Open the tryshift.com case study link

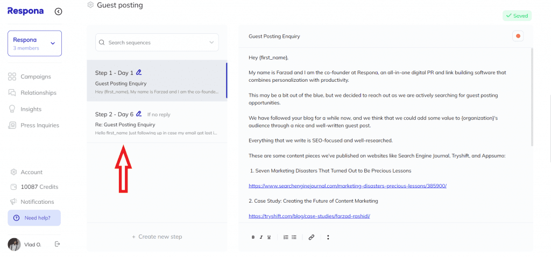[x=309, y=216]
